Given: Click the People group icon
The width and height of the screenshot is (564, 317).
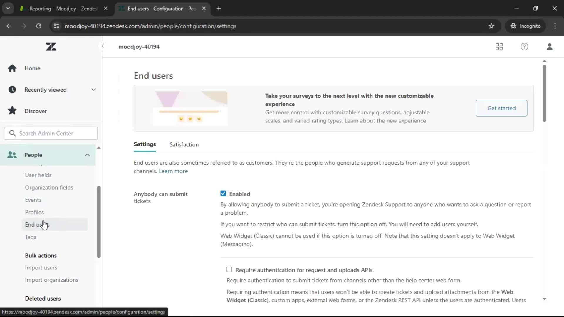Looking at the screenshot, I should tap(12, 155).
